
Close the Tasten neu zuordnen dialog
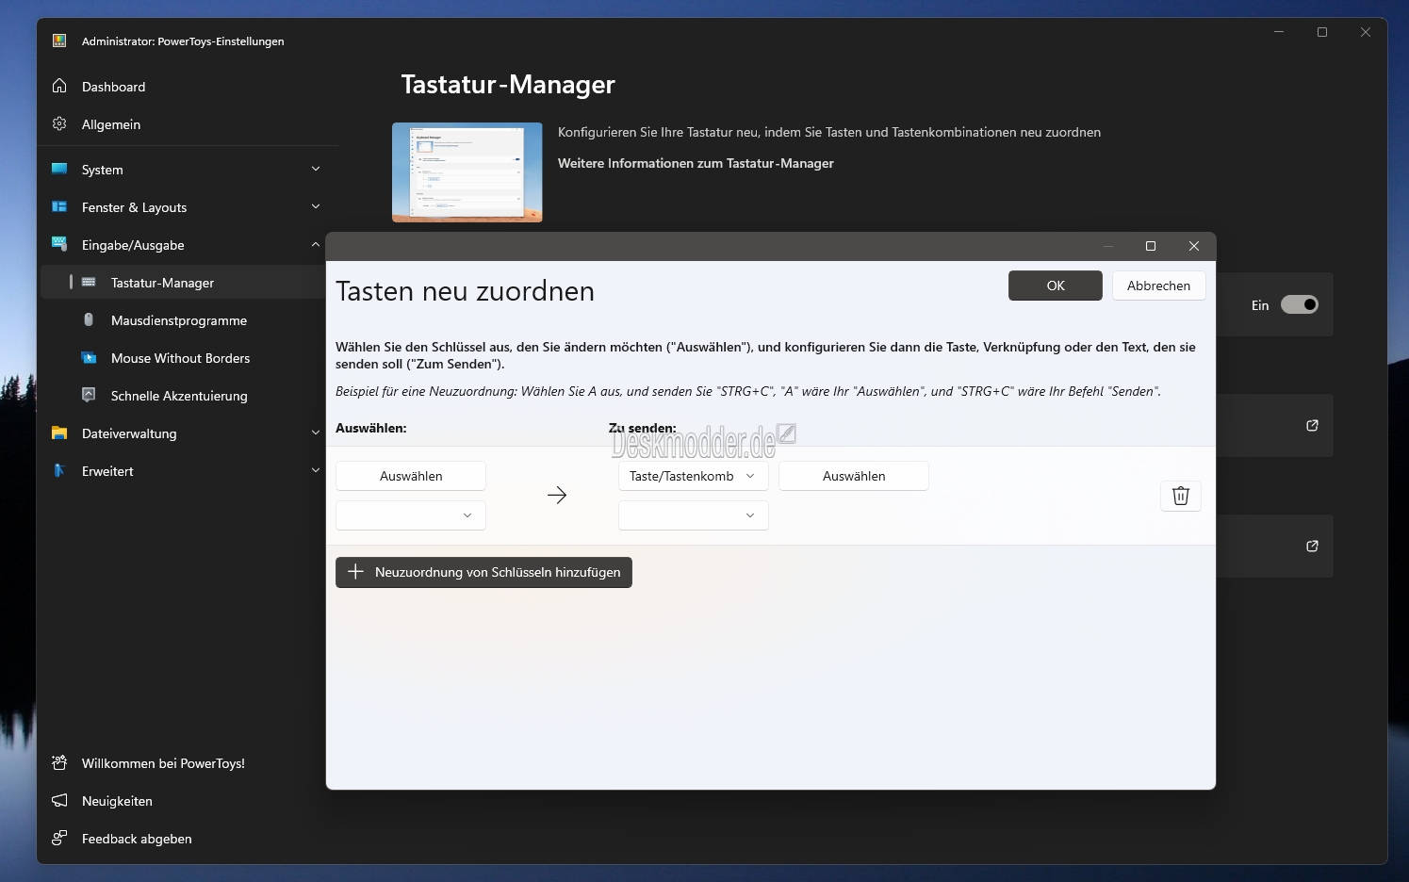(x=1194, y=246)
